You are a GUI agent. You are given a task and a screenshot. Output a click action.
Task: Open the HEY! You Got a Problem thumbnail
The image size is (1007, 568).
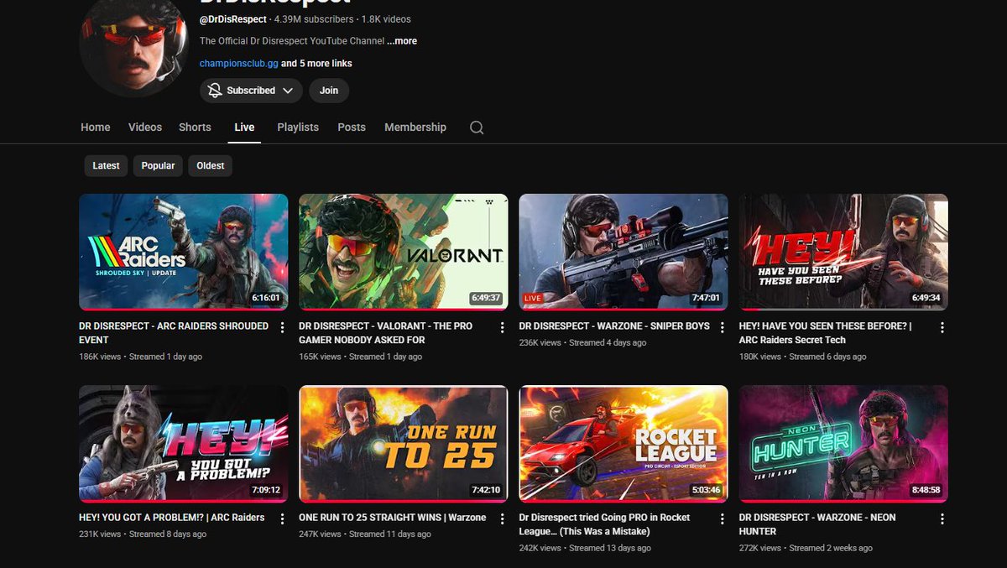[x=183, y=444]
